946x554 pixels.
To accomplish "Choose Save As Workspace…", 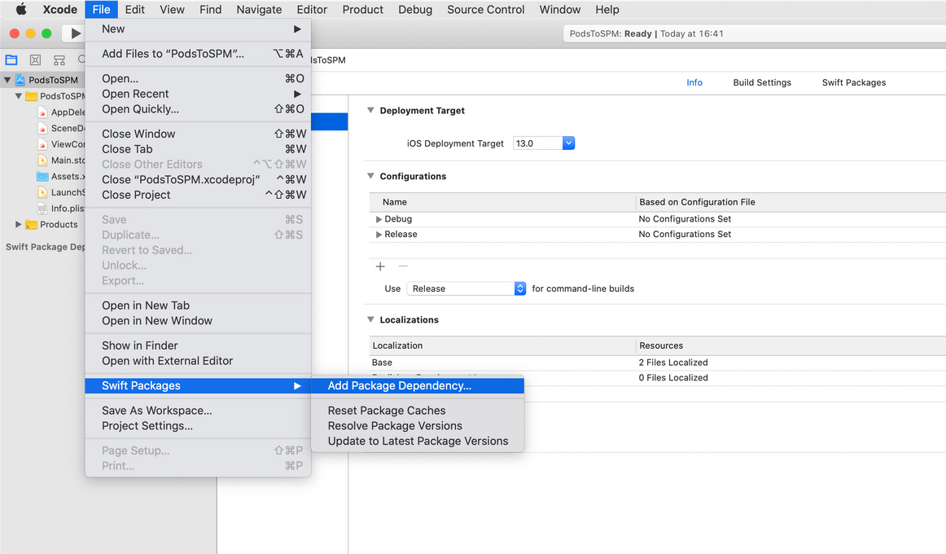I will [x=198, y=411].
